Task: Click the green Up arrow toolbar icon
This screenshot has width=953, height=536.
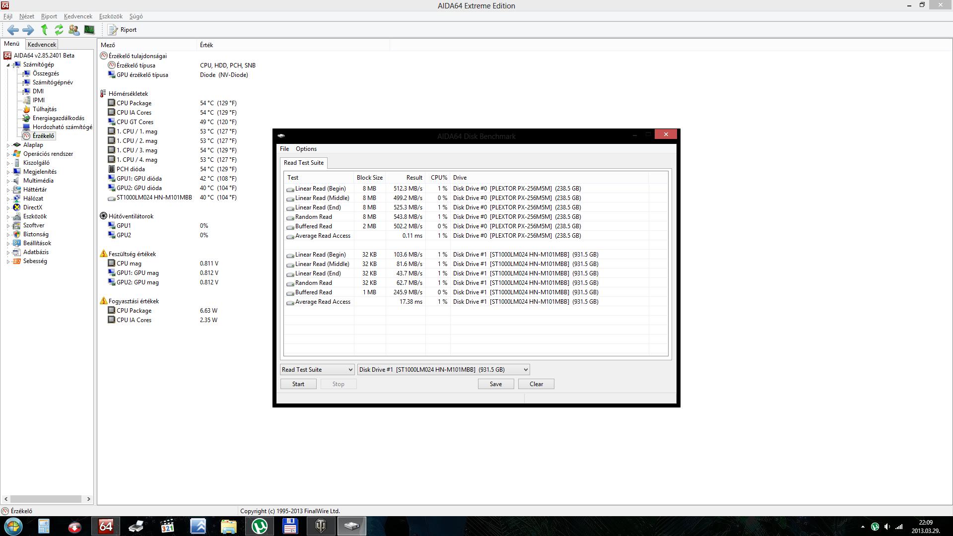Action: point(44,30)
